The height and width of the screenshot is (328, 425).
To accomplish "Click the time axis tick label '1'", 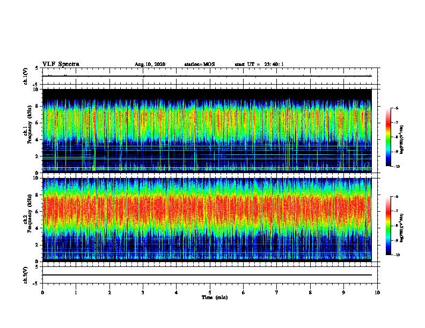I will [76, 293].
